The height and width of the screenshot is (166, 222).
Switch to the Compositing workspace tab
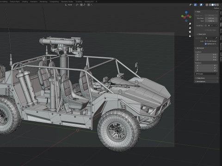54,1
